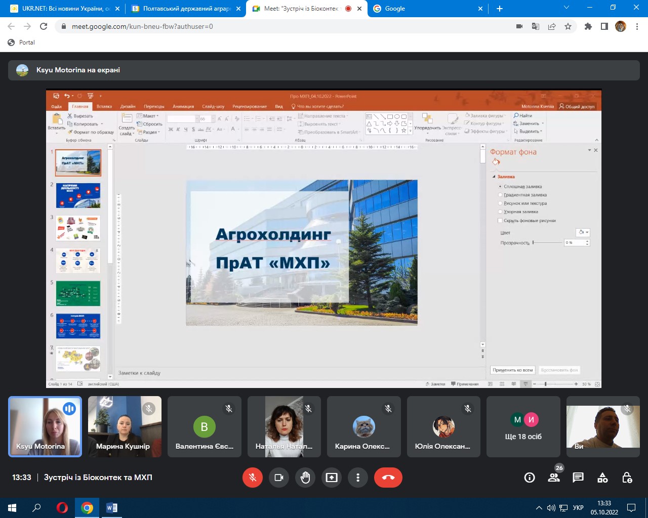
Task: Select the Марина Кушнір participant tile
Action: coord(125,426)
